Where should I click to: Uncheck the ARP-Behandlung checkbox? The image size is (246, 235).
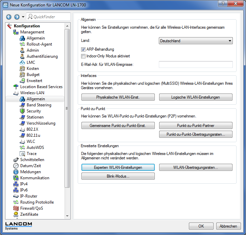[83, 50]
